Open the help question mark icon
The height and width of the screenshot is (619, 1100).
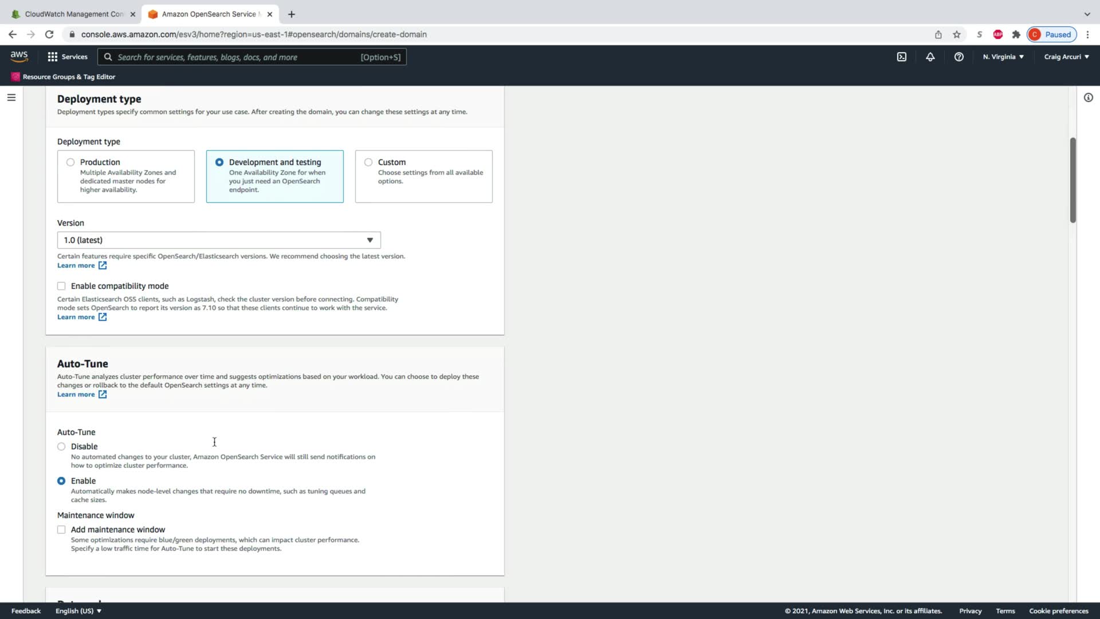pos(958,57)
